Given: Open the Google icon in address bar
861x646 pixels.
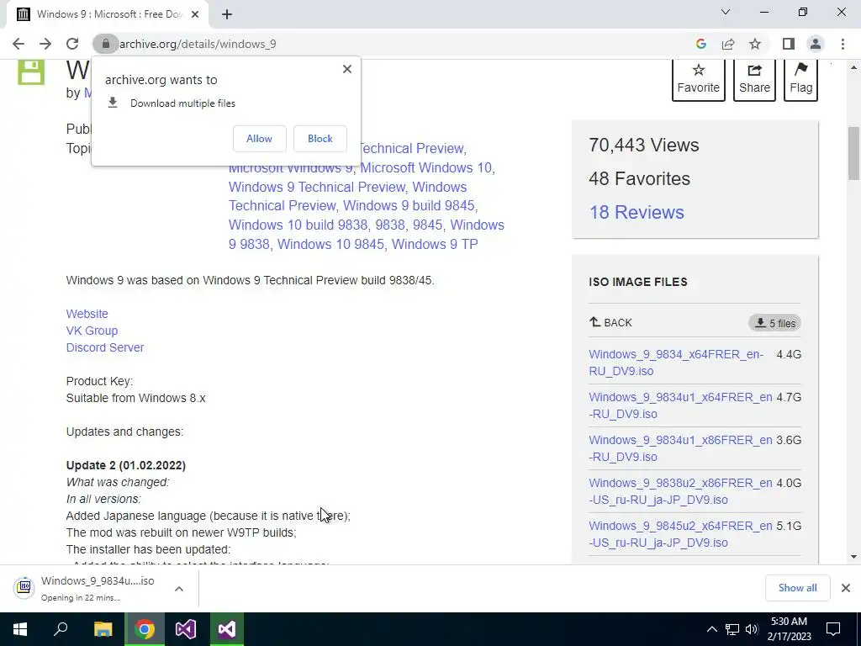Looking at the screenshot, I should 700,44.
